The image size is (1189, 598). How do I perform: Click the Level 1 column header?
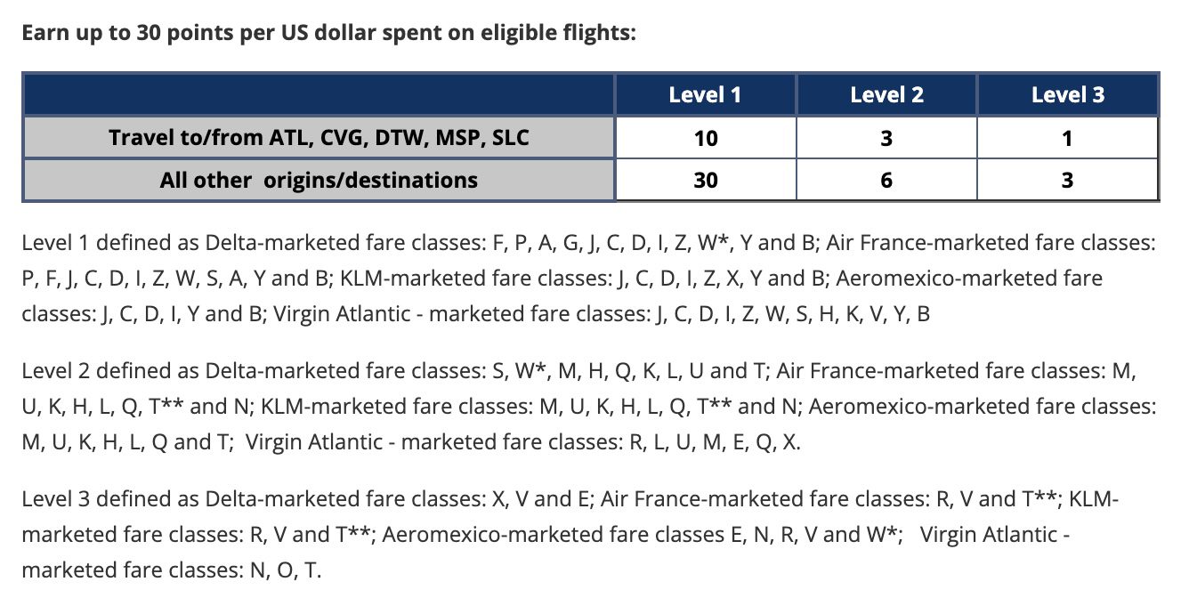coord(705,94)
